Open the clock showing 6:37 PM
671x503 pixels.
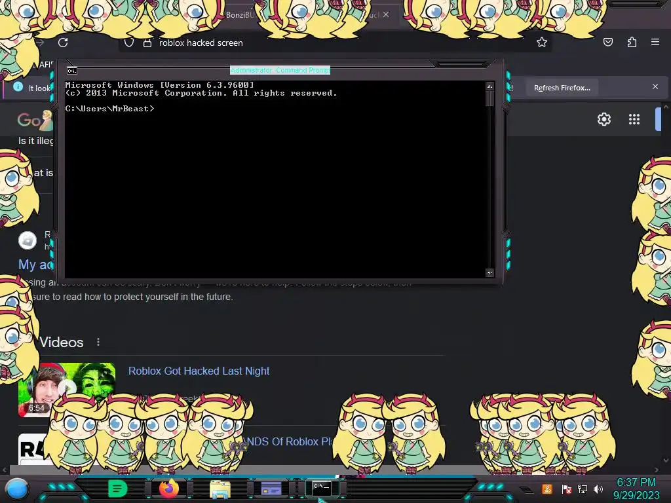coord(636,489)
